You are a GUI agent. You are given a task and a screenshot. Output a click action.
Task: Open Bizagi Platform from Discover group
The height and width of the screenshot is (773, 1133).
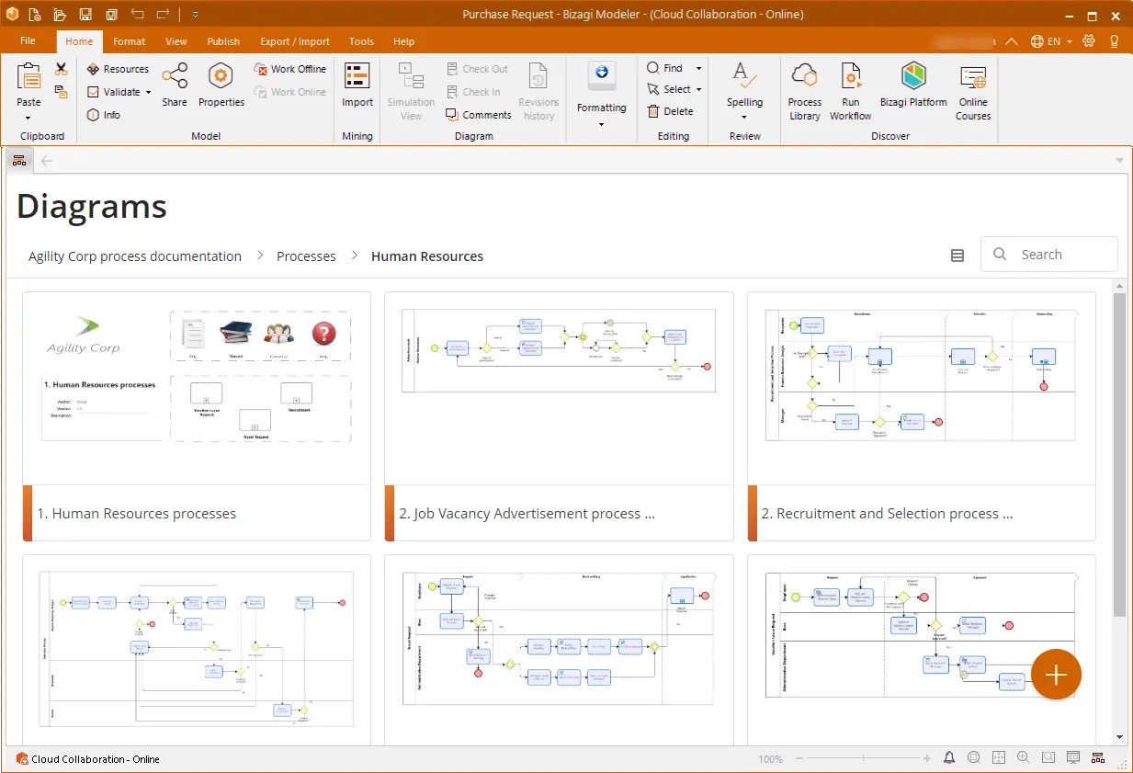coord(913,85)
